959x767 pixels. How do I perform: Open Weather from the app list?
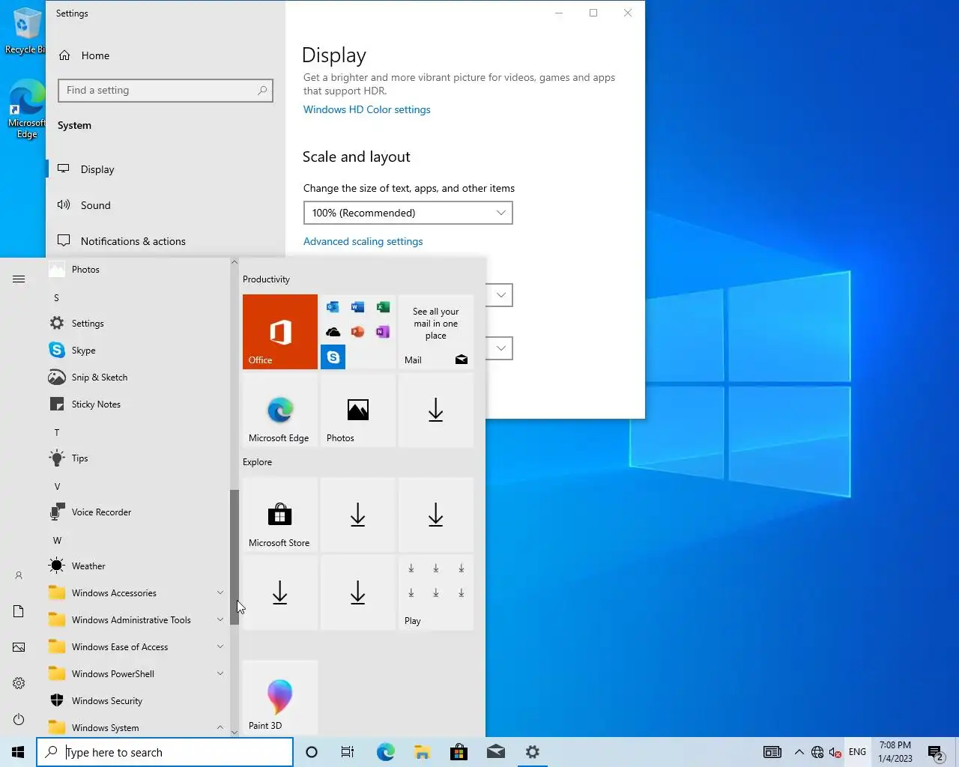[137, 566]
